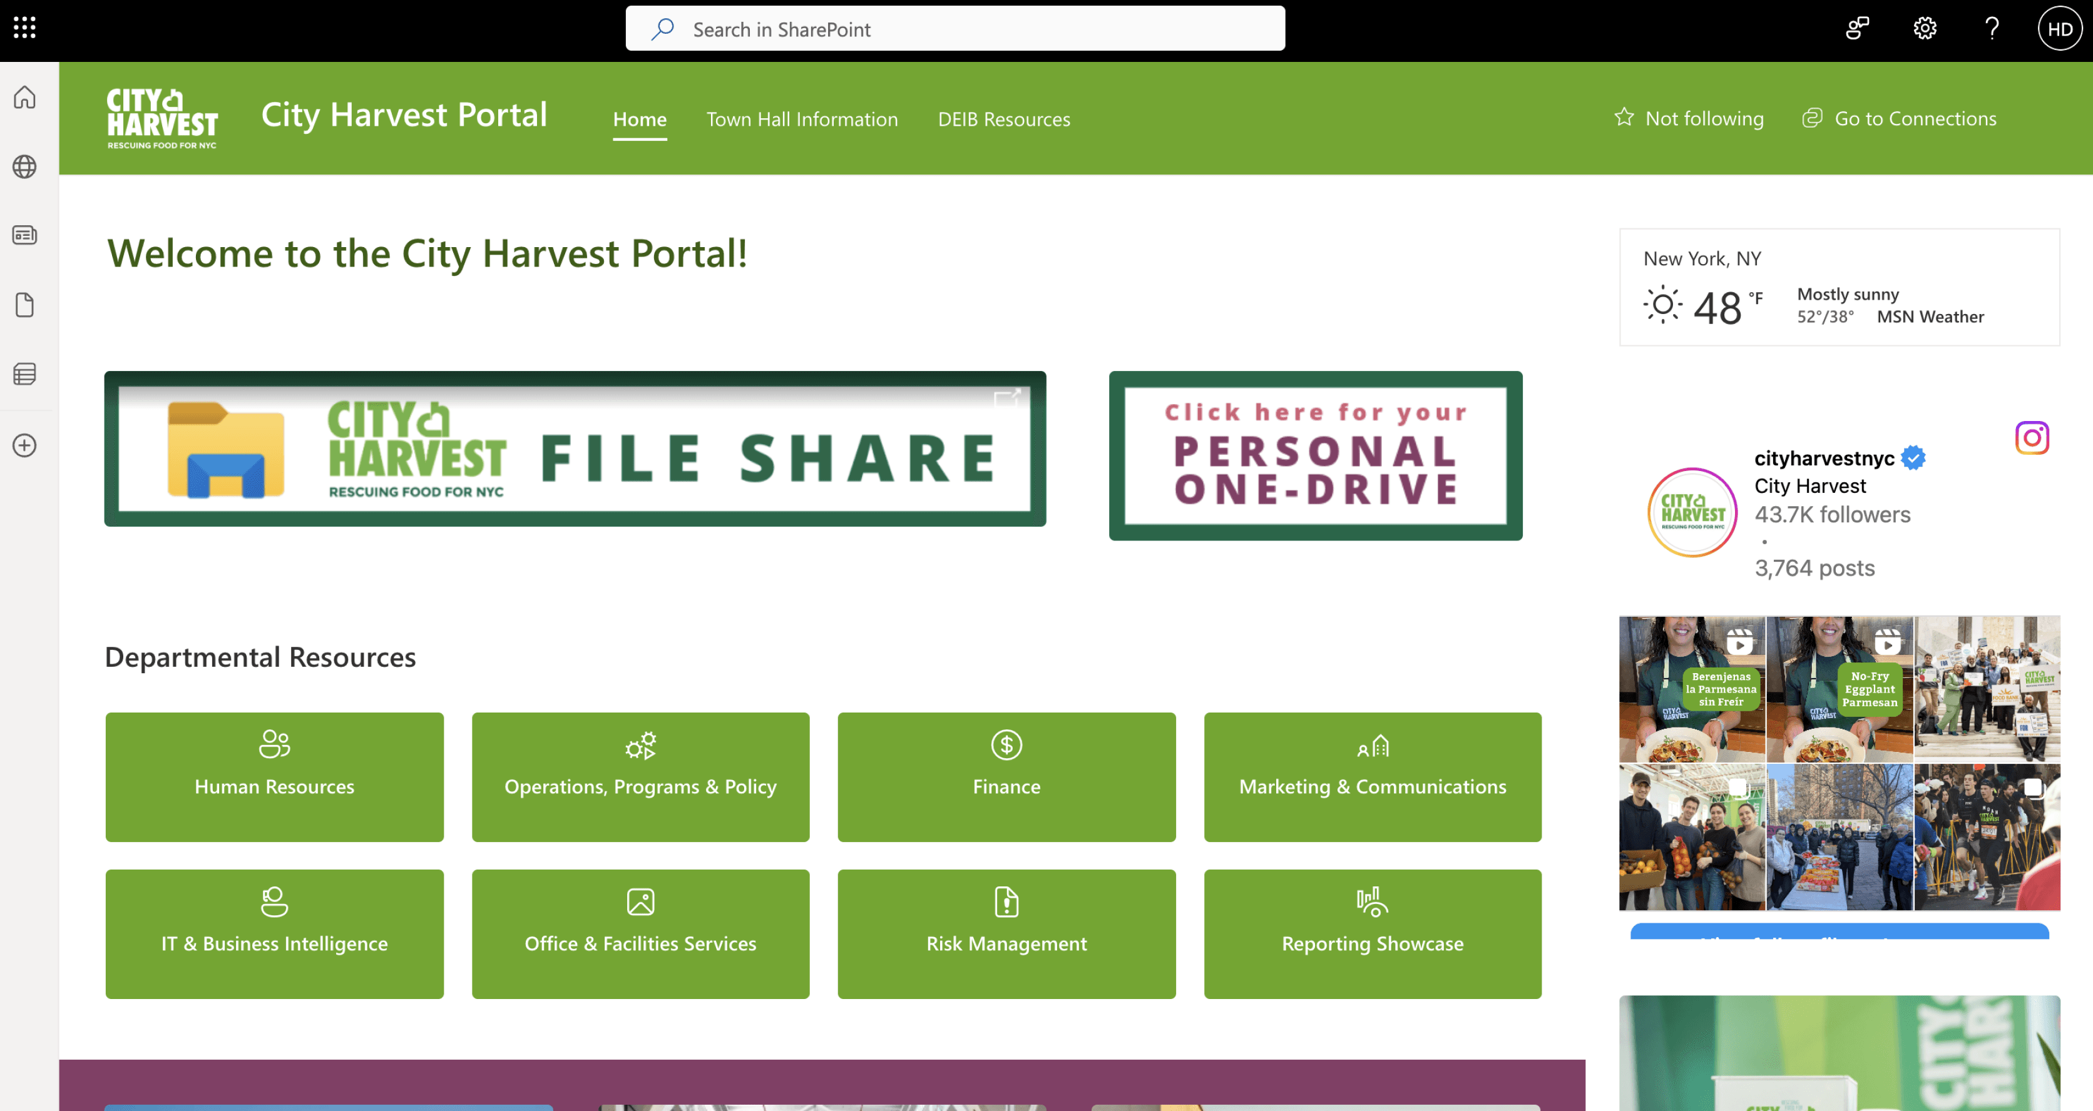Screen dimensions: 2093x1111
Task: Open the app launcher waffle icon
Action: 24,28
